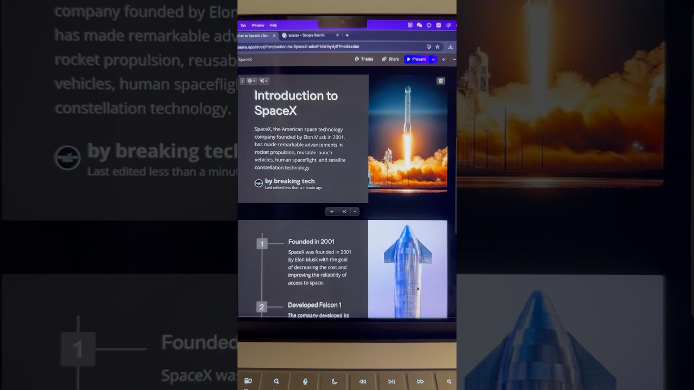This screenshot has width=694, height=390.
Task: Click the SpaceX description paragraph
Action: point(300,148)
